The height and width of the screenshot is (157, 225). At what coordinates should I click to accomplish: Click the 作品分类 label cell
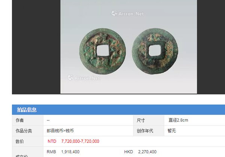pyautogui.click(x=28, y=131)
